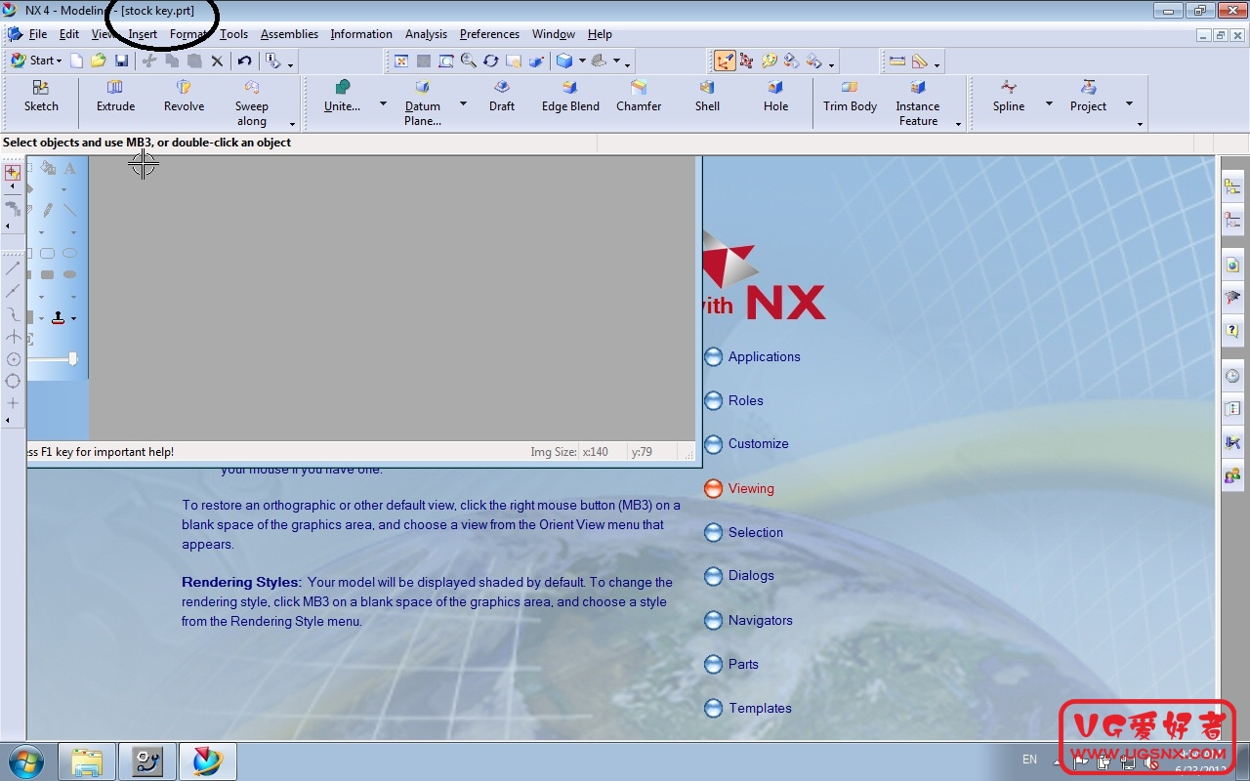Launch Trim Body
The height and width of the screenshot is (781, 1250).
850,97
